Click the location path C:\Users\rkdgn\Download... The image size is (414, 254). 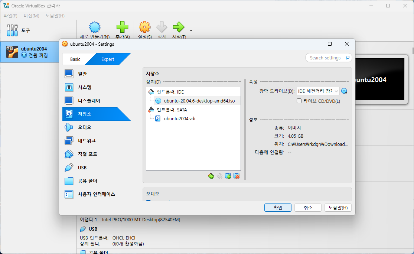click(317, 144)
